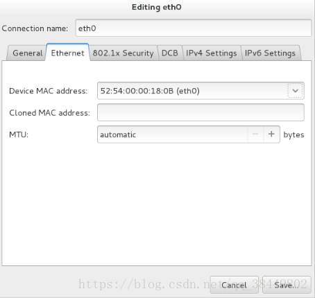Go to IPv4 Settings tab
The height and width of the screenshot is (298, 315).
coord(212,53)
